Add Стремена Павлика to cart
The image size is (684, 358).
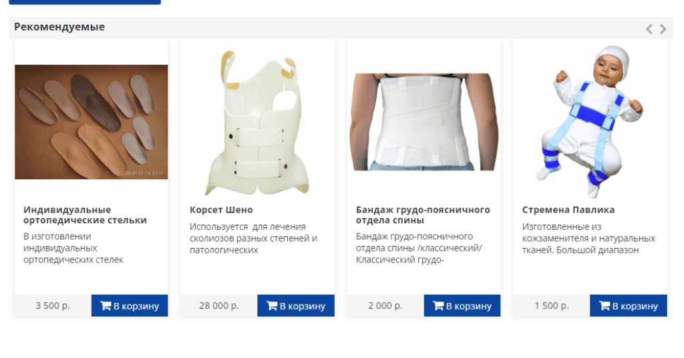(629, 306)
